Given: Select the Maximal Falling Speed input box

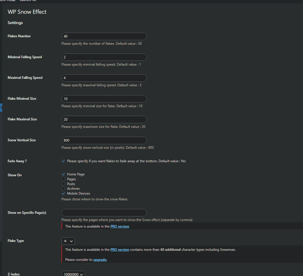Looking at the screenshot, I should (x=104, y=78).
